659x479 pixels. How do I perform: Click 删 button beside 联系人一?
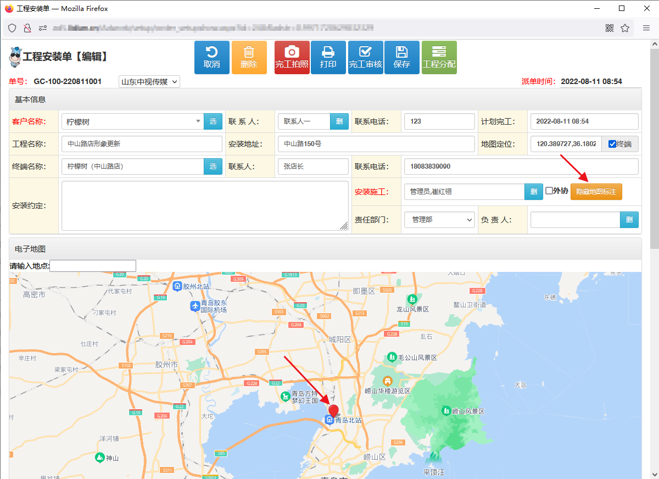(339, 121)
